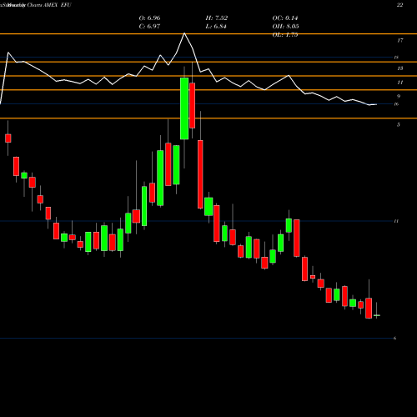Click the '13' price axis label

click(x=399, y=68)
